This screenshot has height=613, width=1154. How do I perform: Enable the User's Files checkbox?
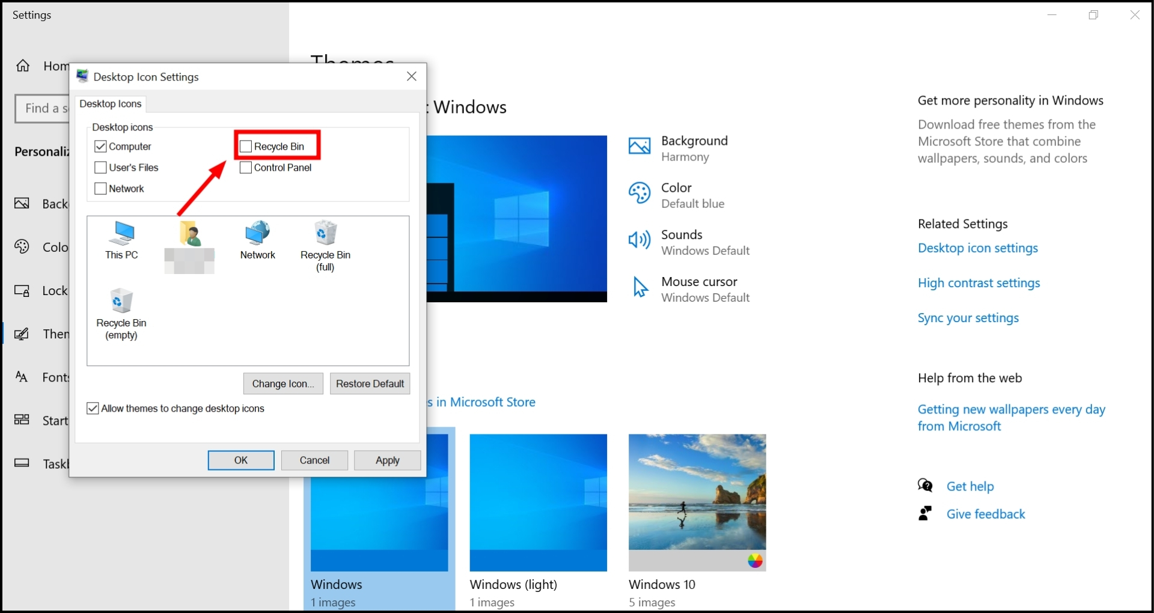tap(100, 168)
